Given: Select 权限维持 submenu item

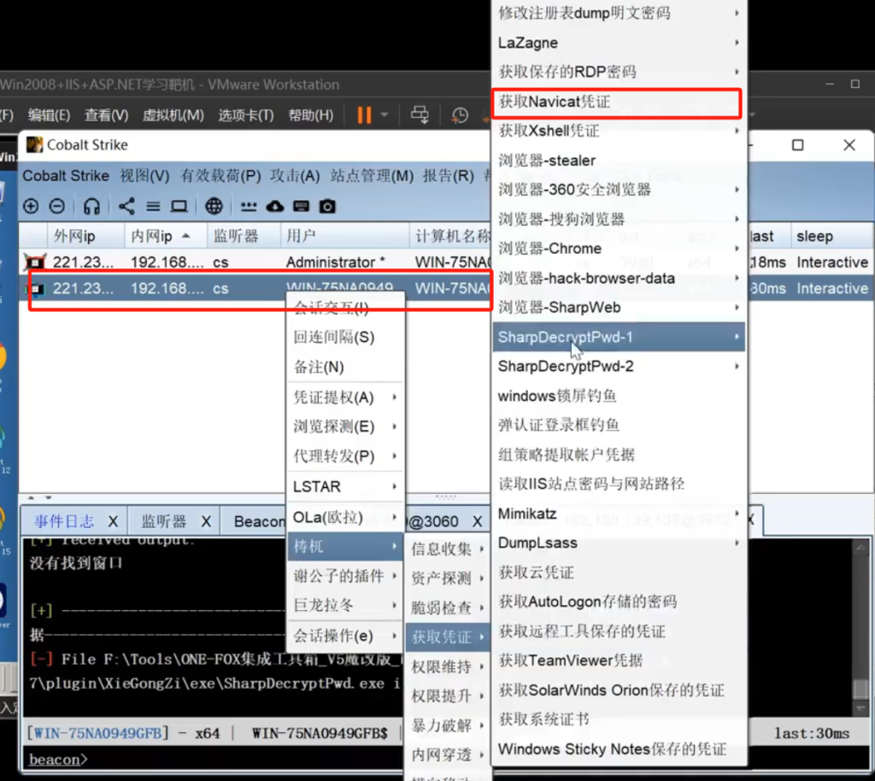Looking at the screenshot, I should 448,666.
